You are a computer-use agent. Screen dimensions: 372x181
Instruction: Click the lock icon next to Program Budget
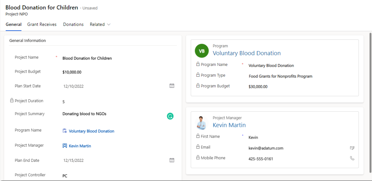point(198,86)
